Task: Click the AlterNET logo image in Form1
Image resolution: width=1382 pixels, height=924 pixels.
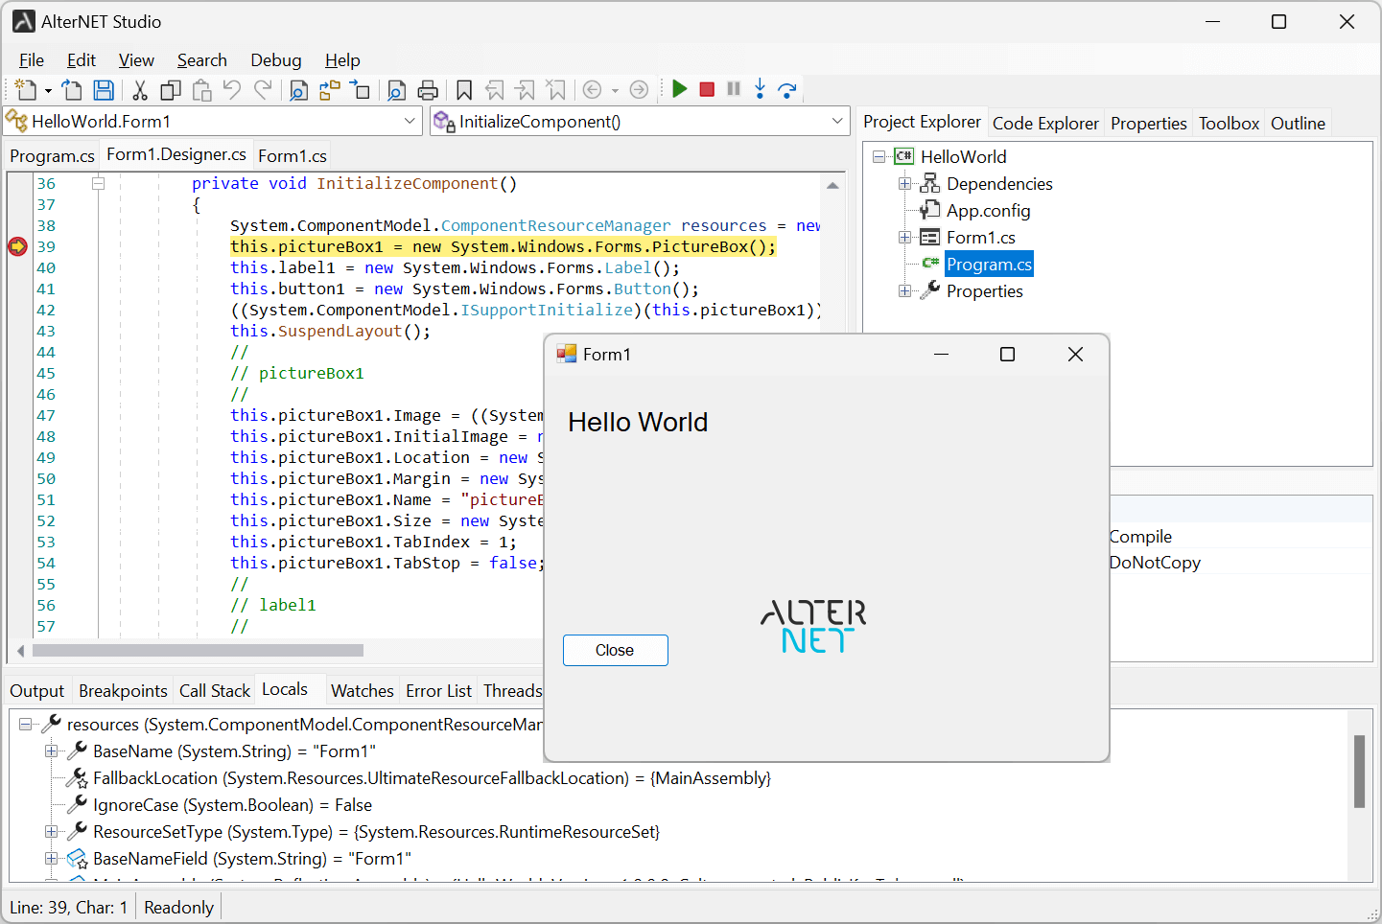Action: pos(813,626)
